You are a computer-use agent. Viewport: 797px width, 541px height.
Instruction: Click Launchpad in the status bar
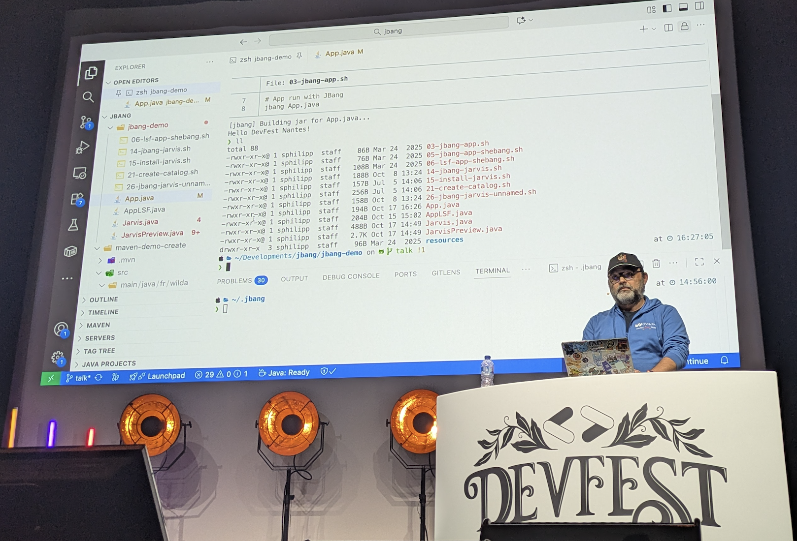coord(166,376)
